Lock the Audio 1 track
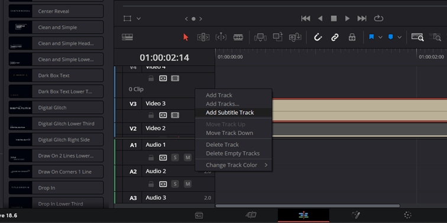 pos(151,158)
